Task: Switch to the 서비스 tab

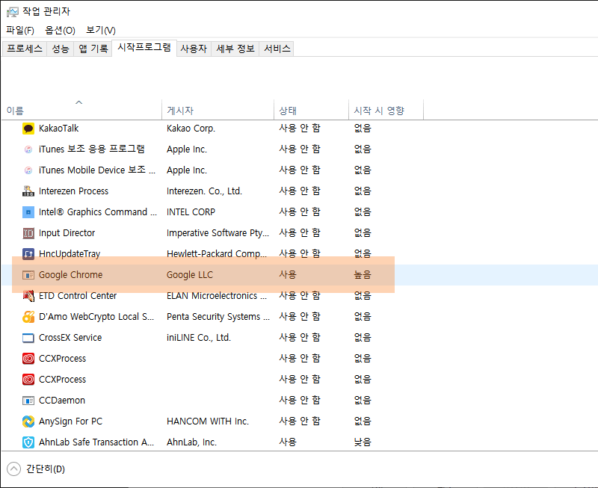Action: [277, 49]
